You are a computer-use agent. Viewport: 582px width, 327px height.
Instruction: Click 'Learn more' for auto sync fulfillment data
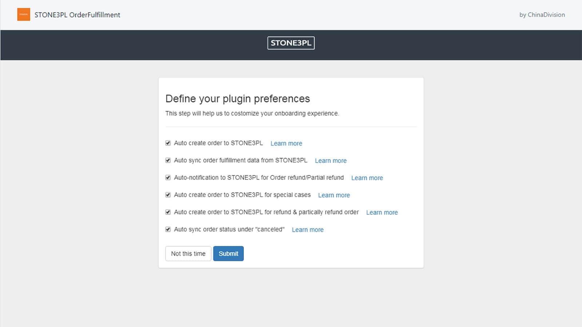tap(331, 161)
